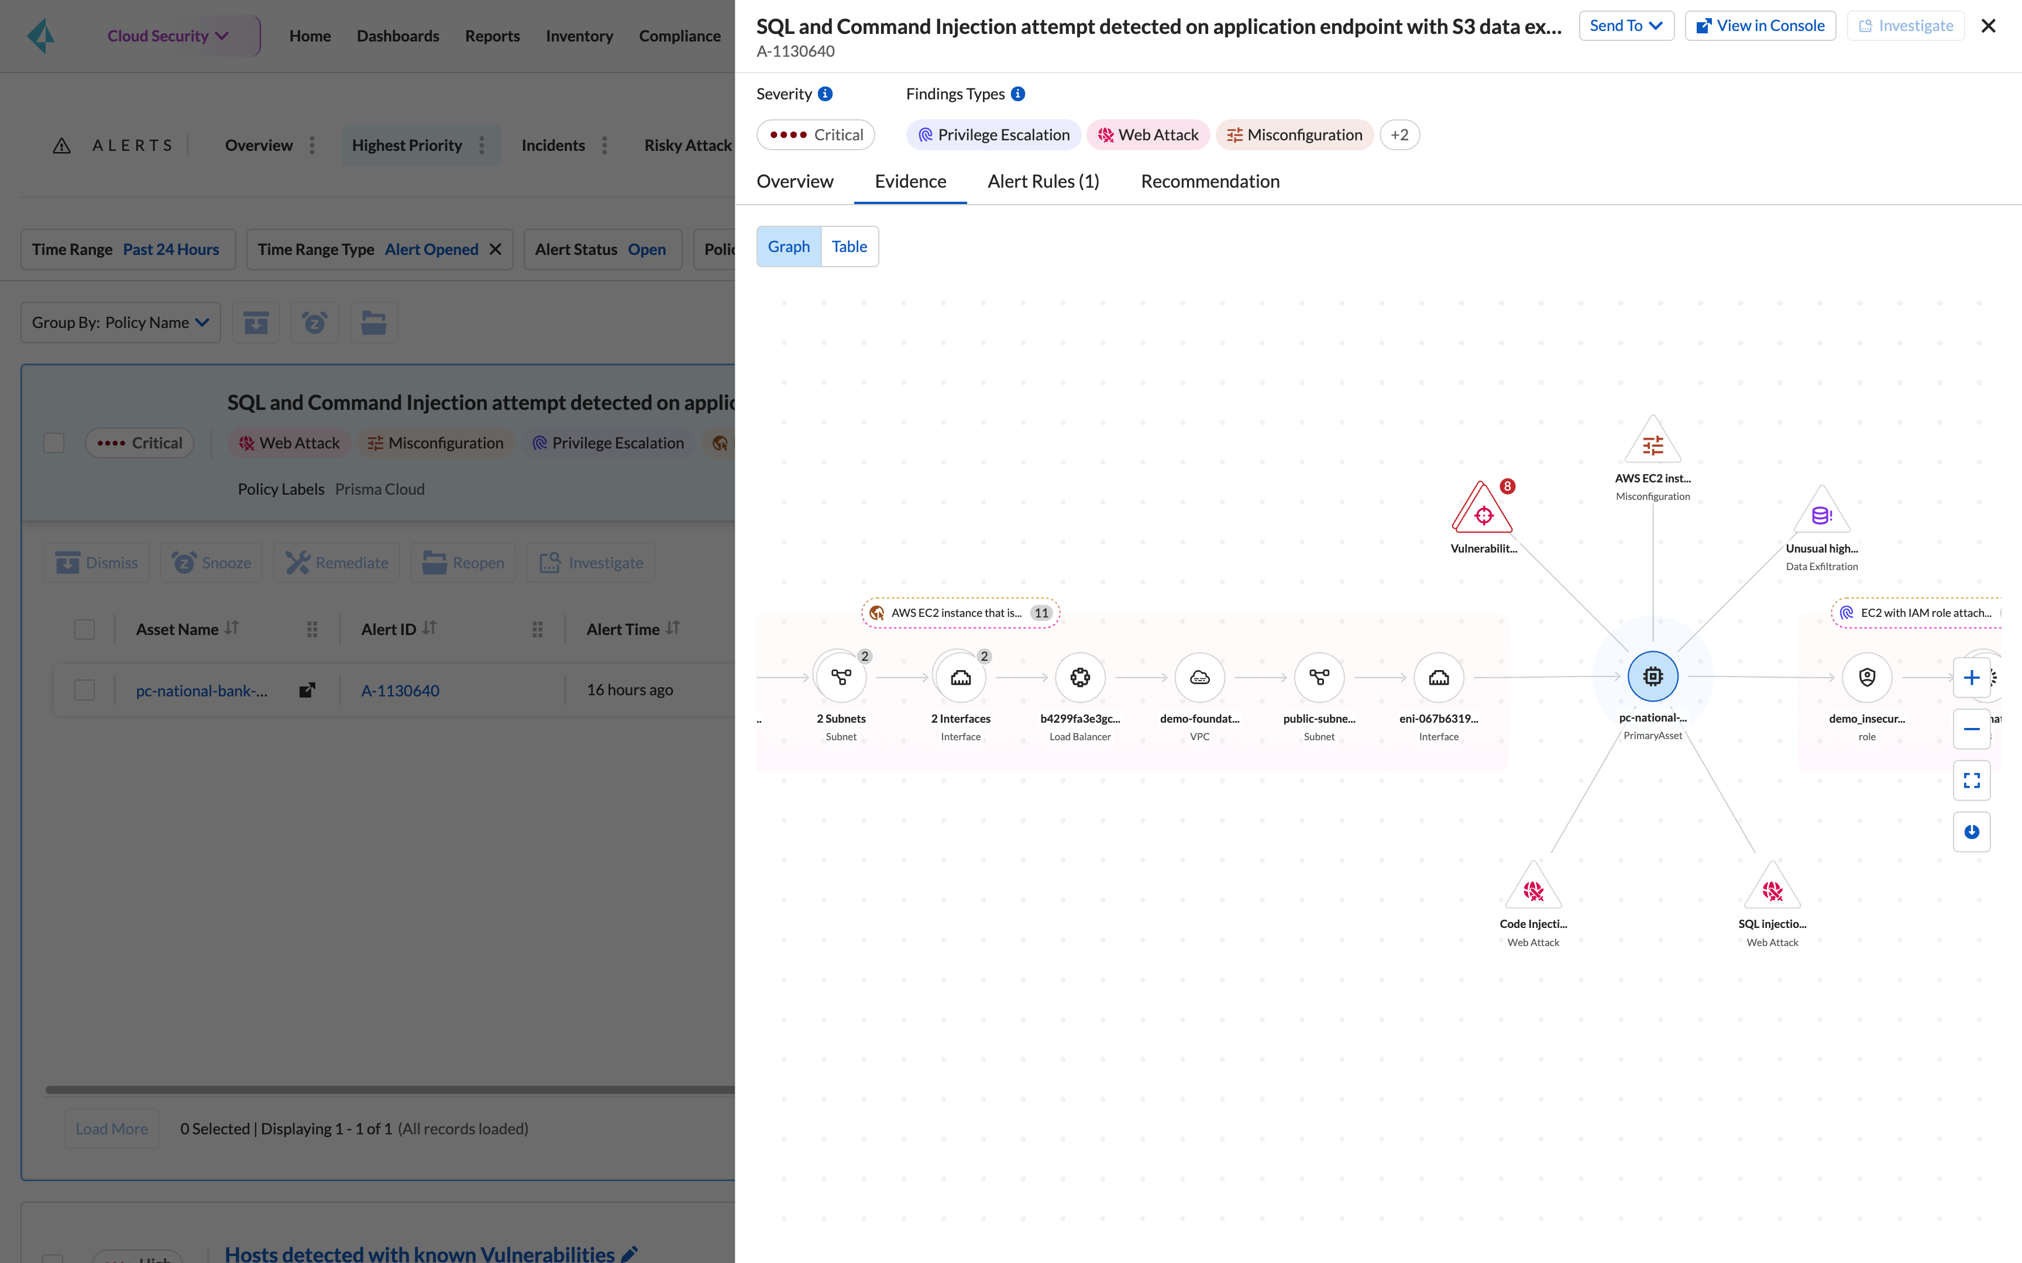Image resolution: width=2022 pixels, height=1263 pixels.
Task: Zoom in on the evidence graph
Action: click(1973, 678)
